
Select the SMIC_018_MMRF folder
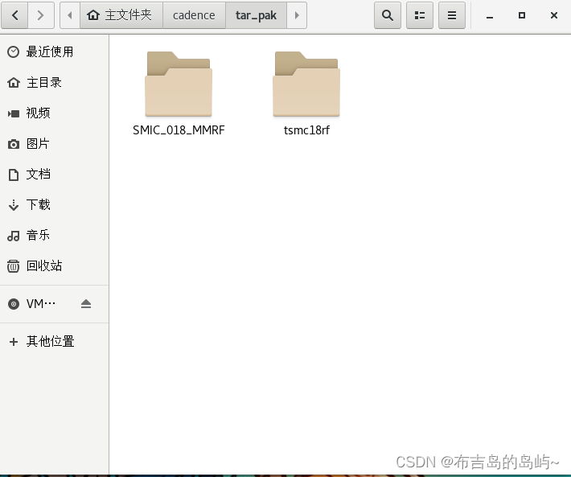[x=178, y=93]
